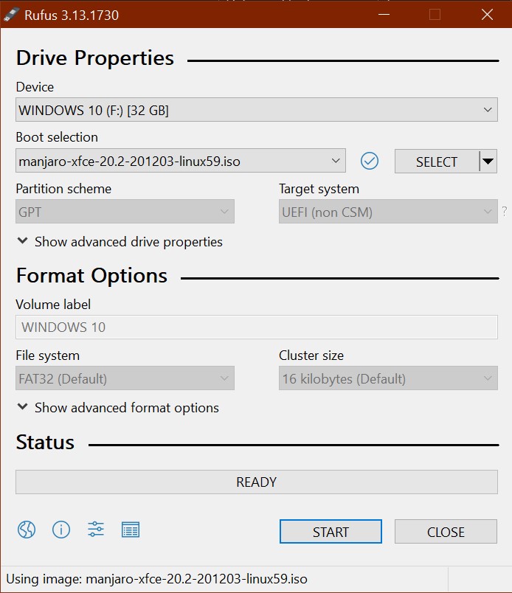Viewport: 512px width, 593px height.
Task: Open the About information icon
Action: [61, 530]
